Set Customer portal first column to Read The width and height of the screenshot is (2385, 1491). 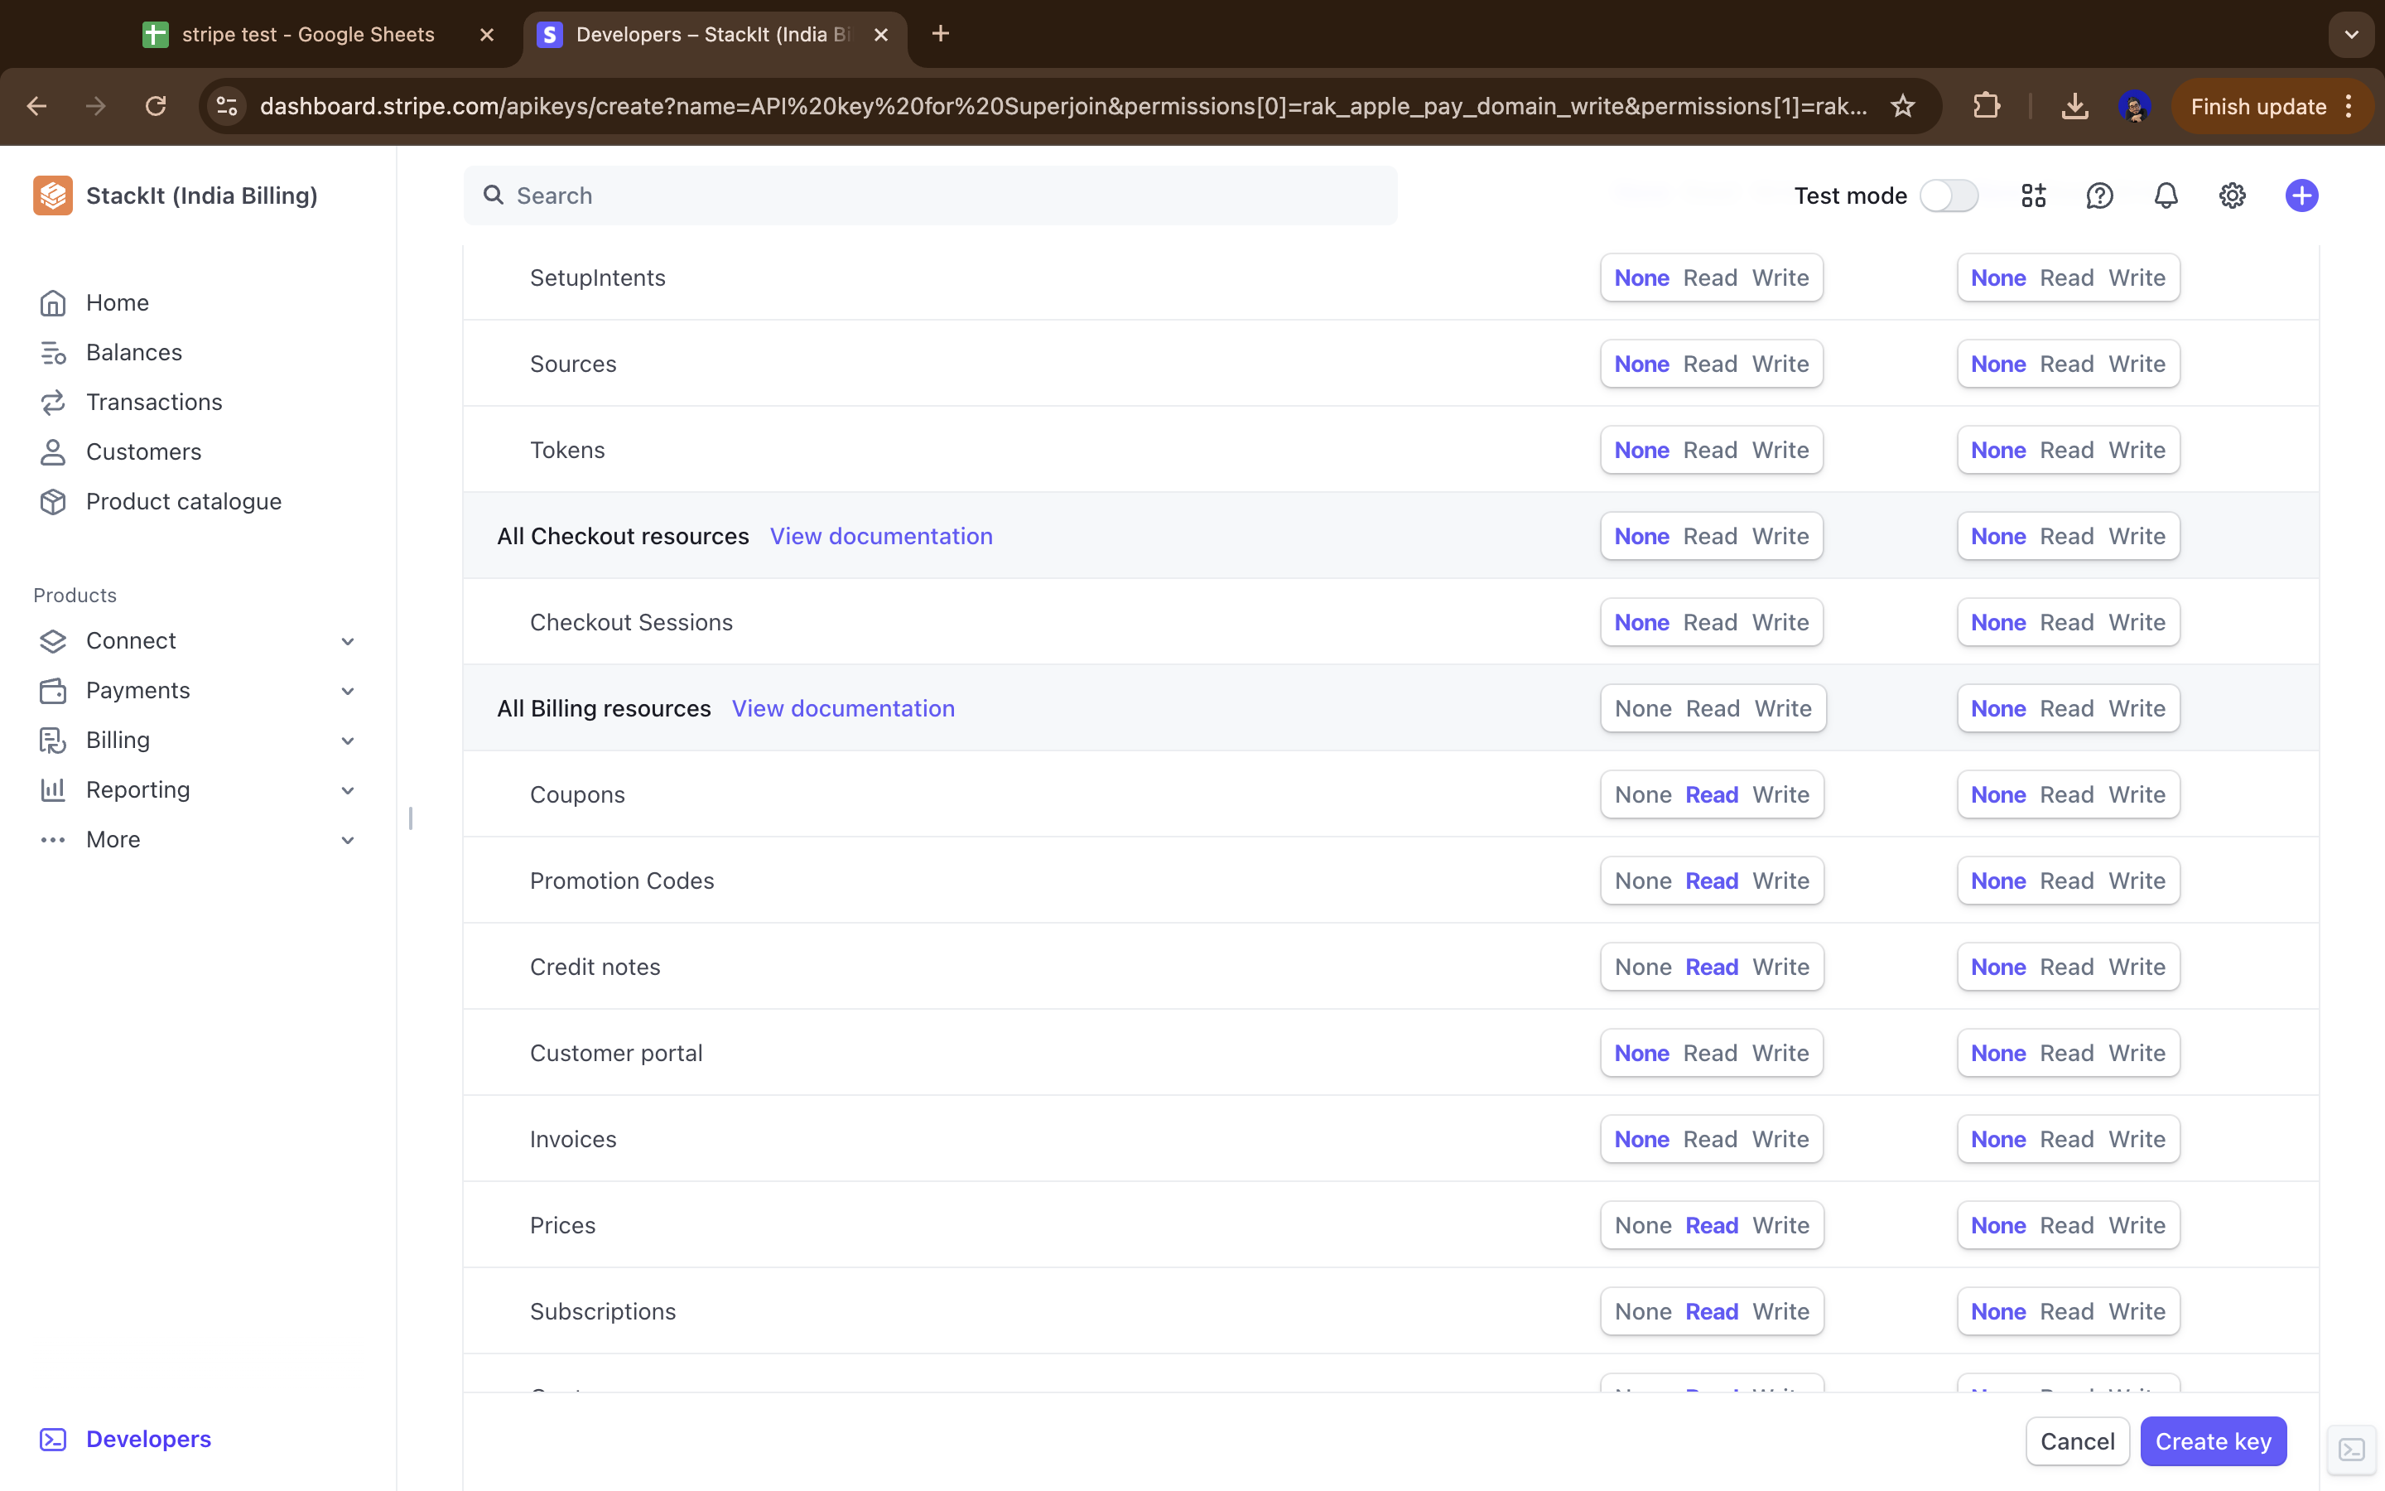click(x=1710, y=1053)
